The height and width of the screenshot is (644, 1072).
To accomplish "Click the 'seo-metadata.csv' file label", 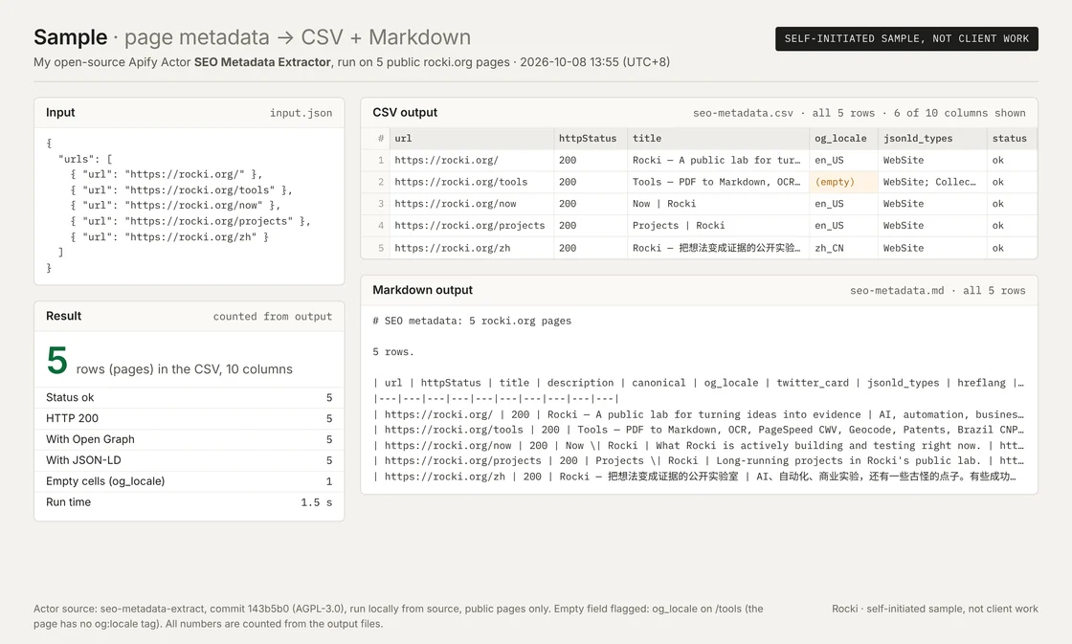I will pyautogui.click(x=743, y=113).
